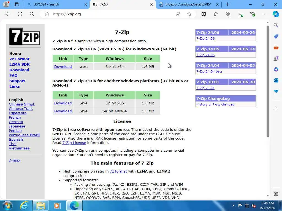Open the 7-max link
The width and height of the screenshot is (282, 211).
click(15, 160)
